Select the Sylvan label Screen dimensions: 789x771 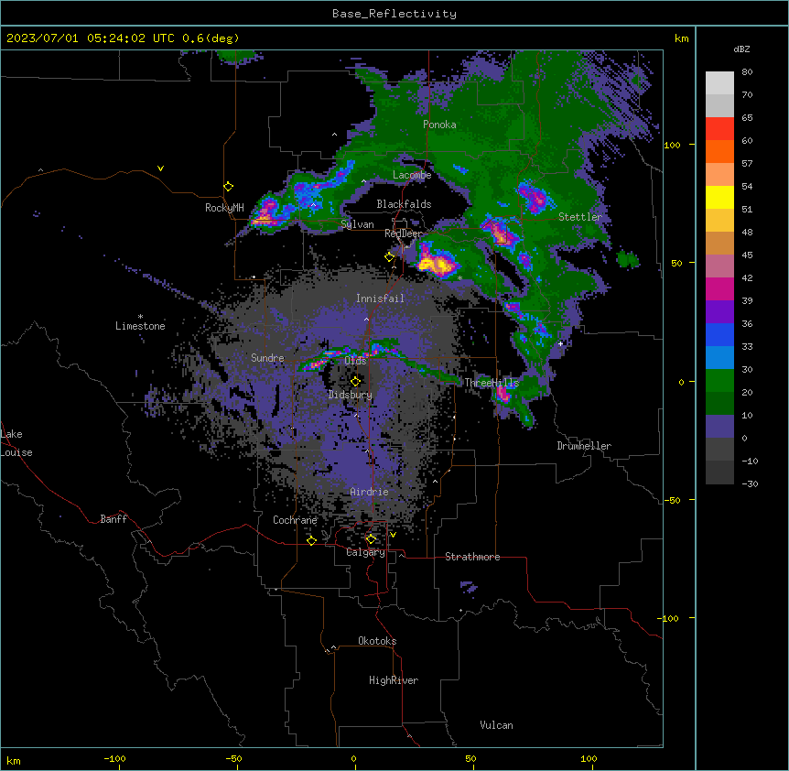click(x=357, y=224)
